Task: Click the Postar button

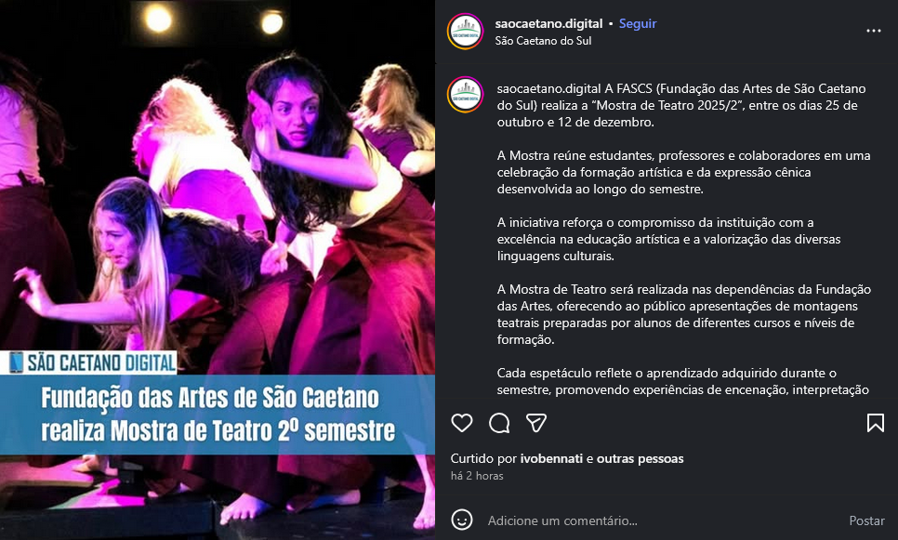Action: 866,520
